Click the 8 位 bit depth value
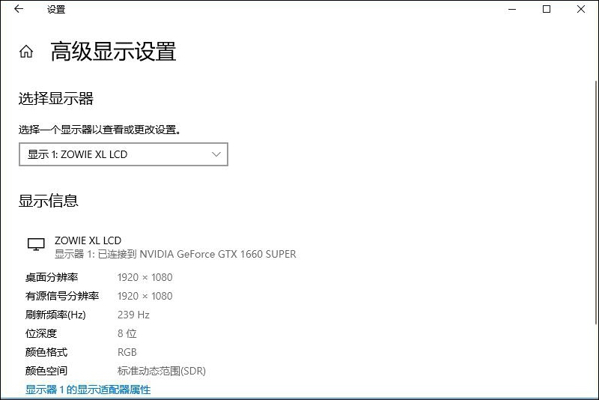This screenshot has height=400, width=599. 127,333
